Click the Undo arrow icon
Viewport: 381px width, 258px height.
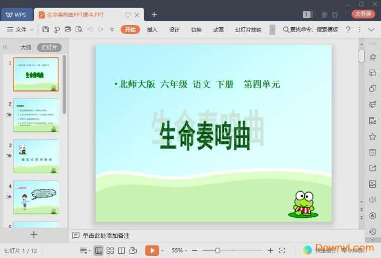click(x=90, y=29)
